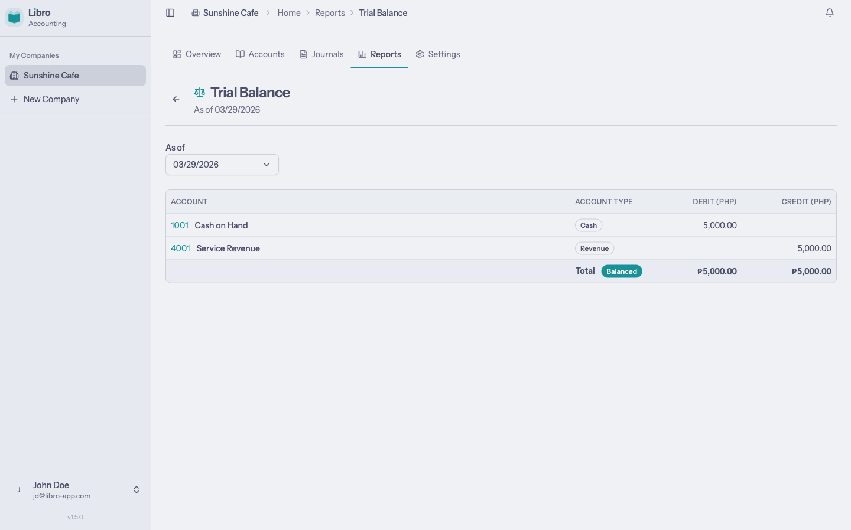Click the Revenue account type pill

595,248
